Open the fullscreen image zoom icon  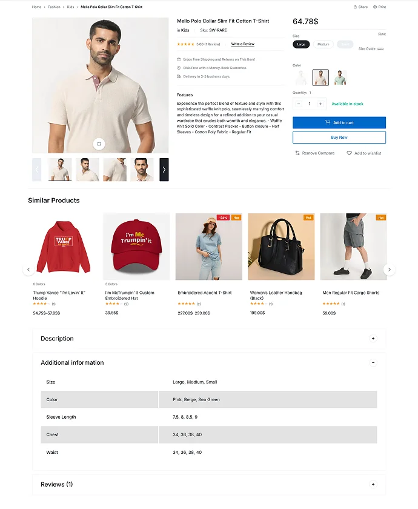coord(99,144)
